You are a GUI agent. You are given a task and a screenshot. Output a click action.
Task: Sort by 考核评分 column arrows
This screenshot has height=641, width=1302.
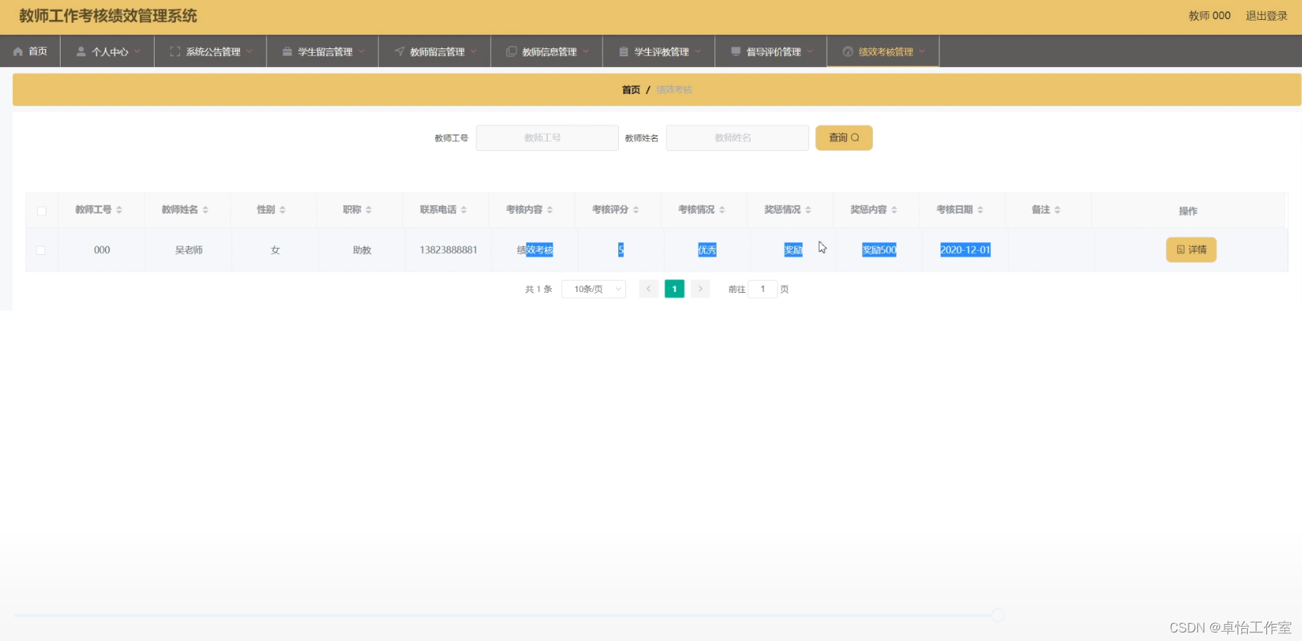coord(636,209)
